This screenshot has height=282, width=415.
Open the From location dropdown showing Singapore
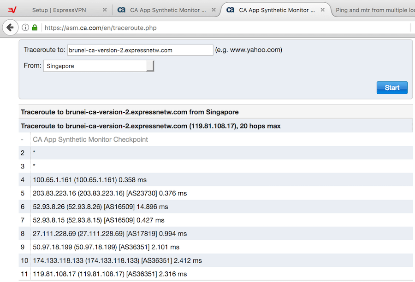(99, 66)
